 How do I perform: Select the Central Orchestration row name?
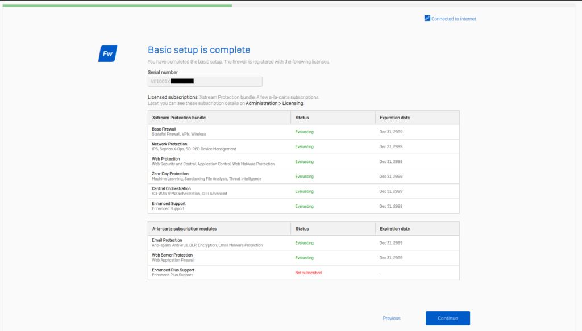pos(171,188)
